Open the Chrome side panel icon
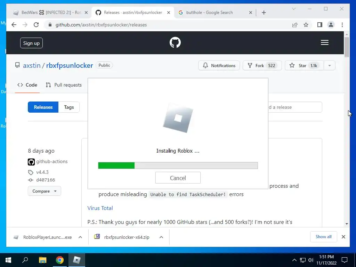Screen dimensions: 356x267 point(320,25)
